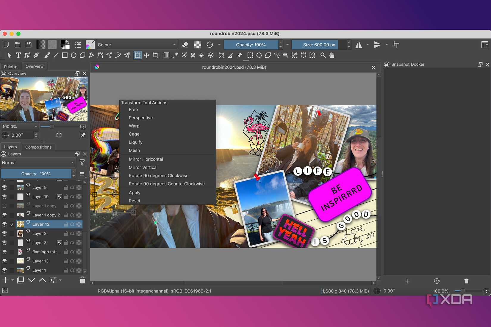Select the Fill tool in the toolbar
491x327 pixels.
(x=202, y=55)
